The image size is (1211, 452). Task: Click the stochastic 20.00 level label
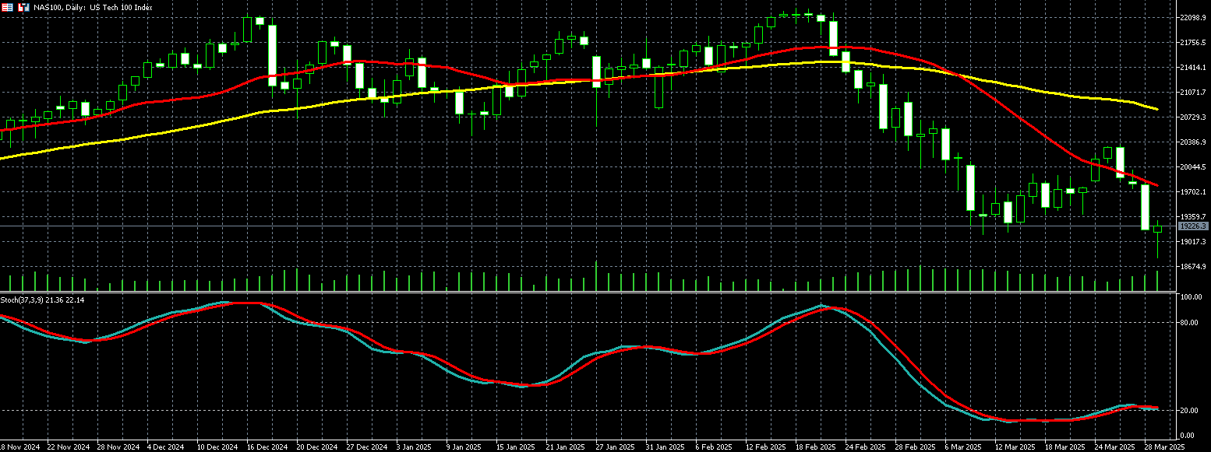(1189, 411)
